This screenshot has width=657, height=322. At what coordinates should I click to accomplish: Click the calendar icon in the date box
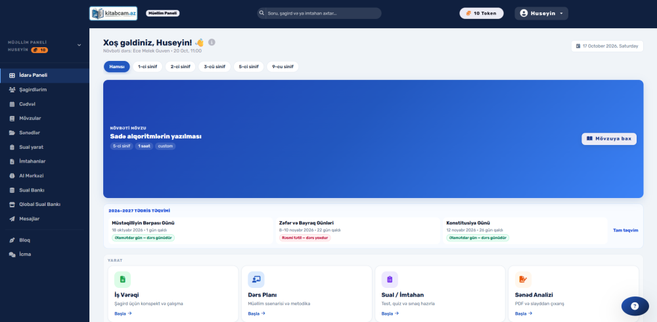pyautogui.click(x=578, y=46)
